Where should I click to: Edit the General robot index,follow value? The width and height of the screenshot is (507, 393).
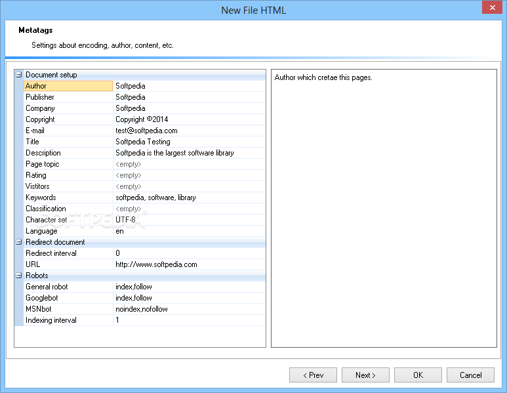[x=189, y=287]
